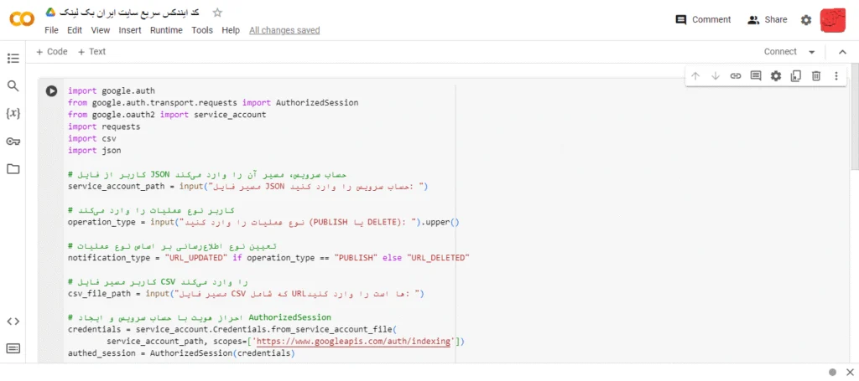
Task: Add a new Code cell
Action: coord(51,51)
